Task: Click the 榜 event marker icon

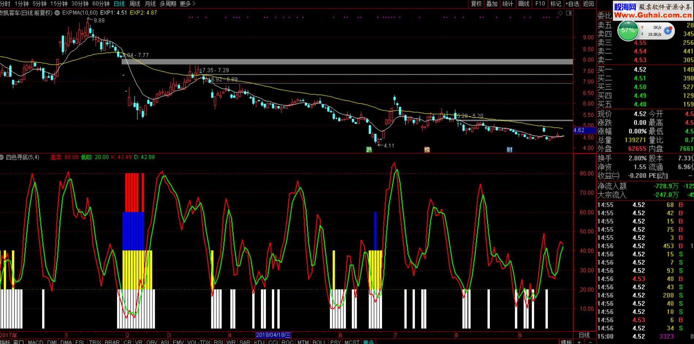Action: point(427,150)
